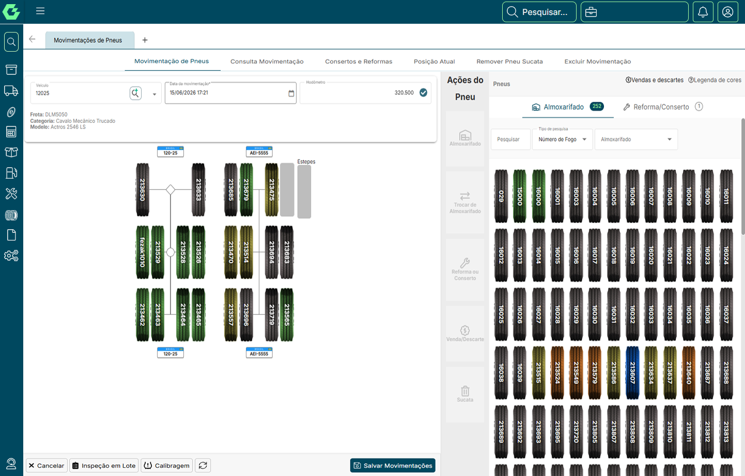Click the odometer confirmation check mark
Image resolution: width=745 pixels, height=476 pixels.
423,93
